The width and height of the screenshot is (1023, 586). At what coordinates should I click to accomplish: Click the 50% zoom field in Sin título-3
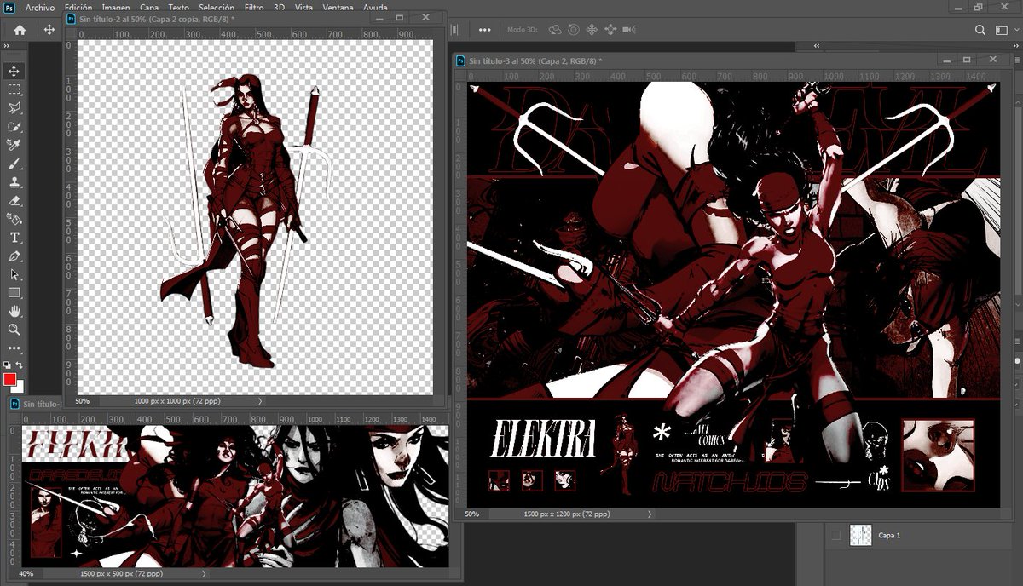[x=472, y=514]
